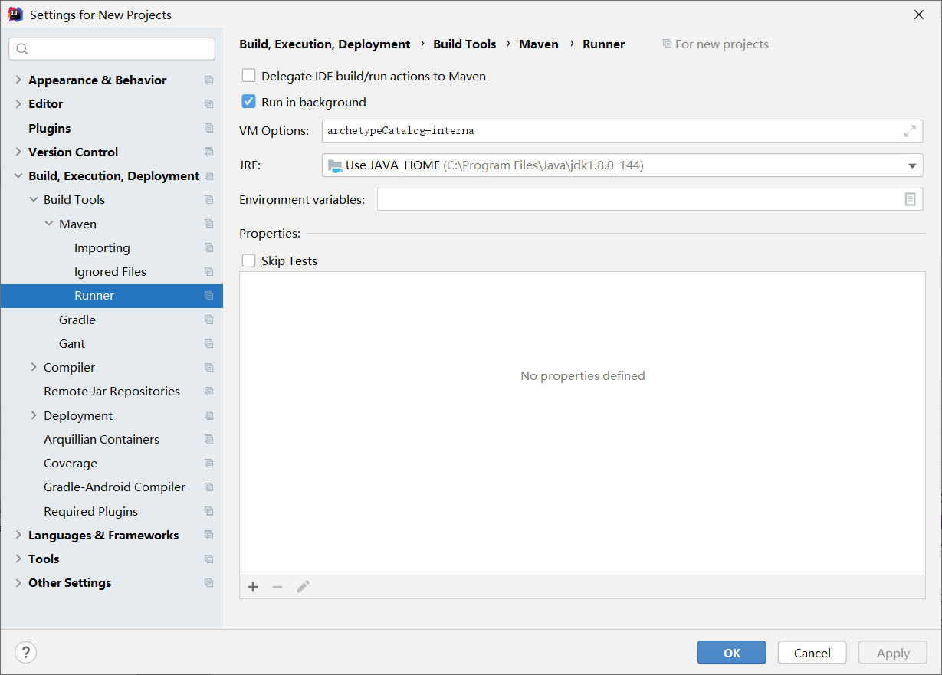Screen dimensions: 942x675
Task: Click the copy icon beside Deployment
Action: [208, 415]
